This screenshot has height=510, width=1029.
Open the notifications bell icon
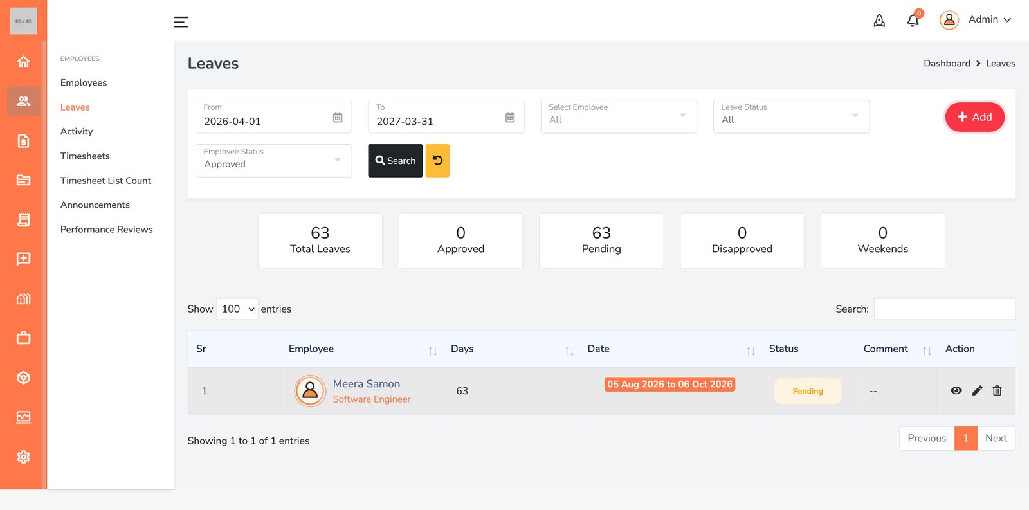(913, 21)
